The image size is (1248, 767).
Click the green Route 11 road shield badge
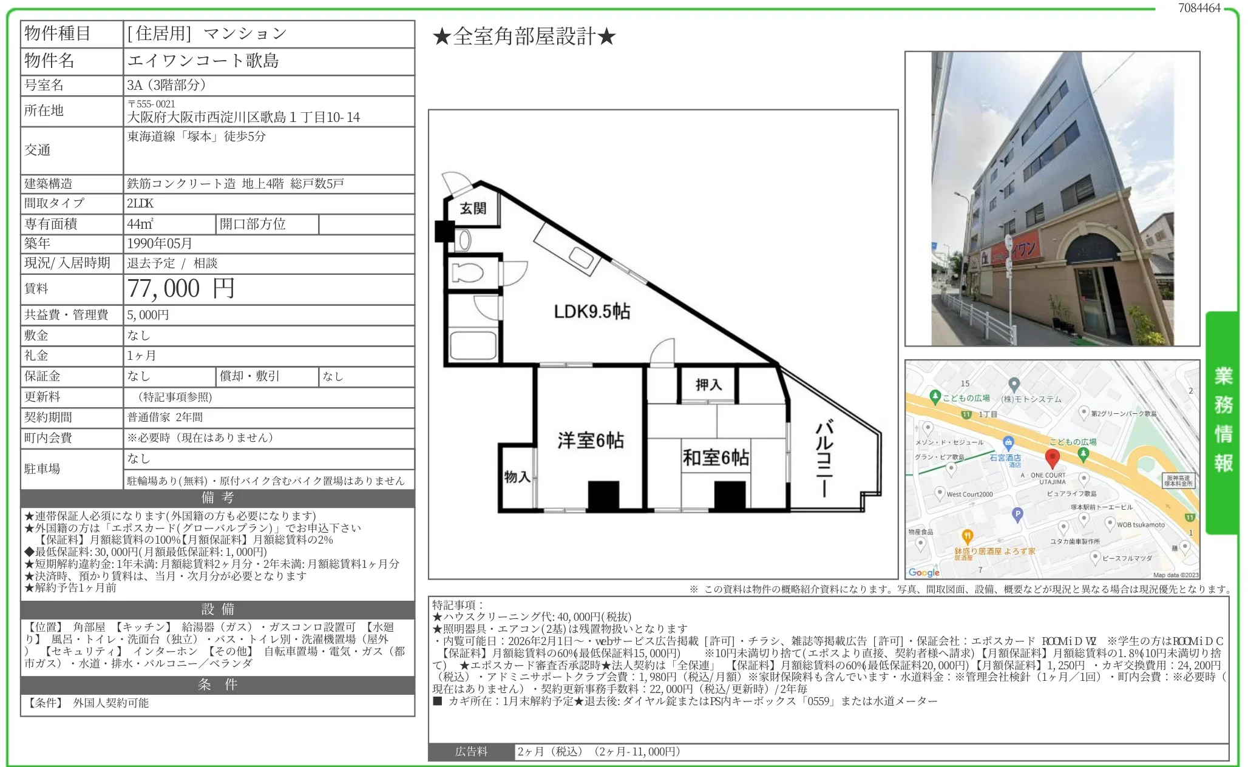965,415
